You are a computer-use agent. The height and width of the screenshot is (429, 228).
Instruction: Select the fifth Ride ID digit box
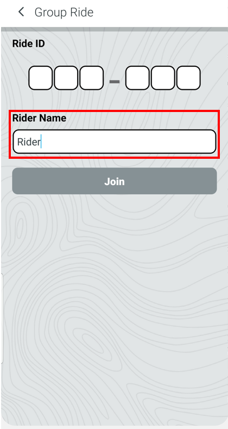[163, 78]
